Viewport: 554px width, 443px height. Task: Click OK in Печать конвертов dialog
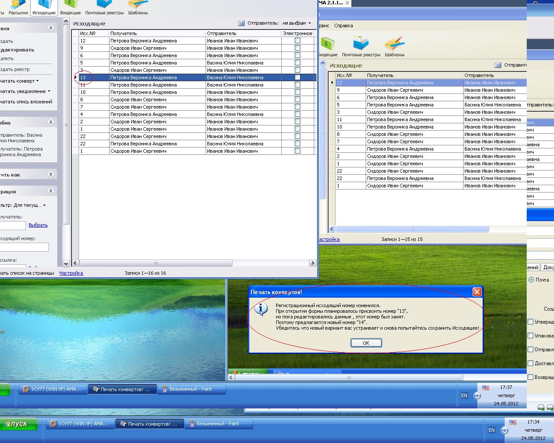pos(366,343)
